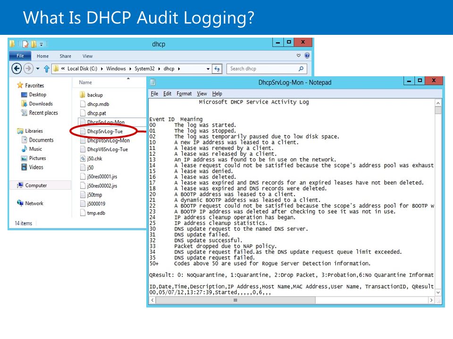Click Windows in the address path

point(116,69)
